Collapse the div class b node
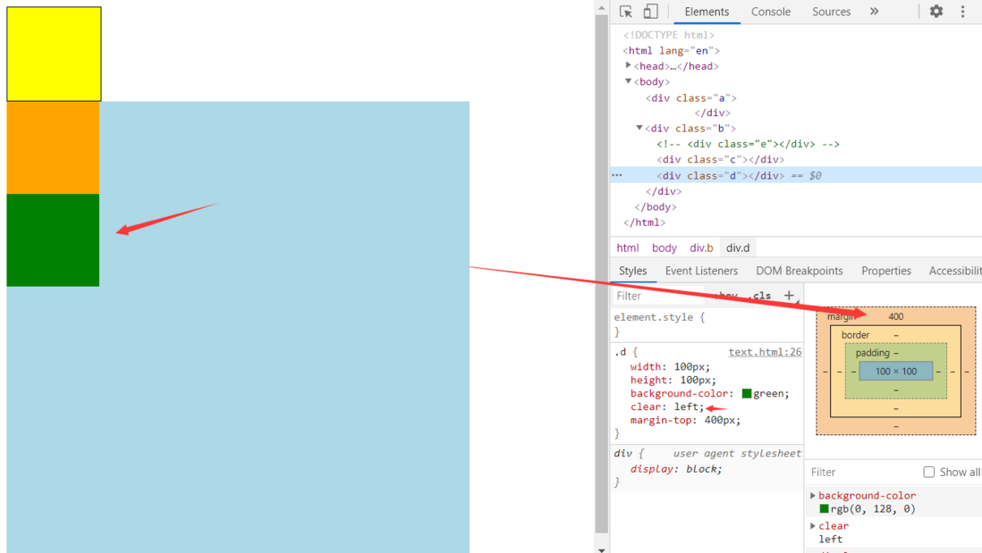Screen dimensions: 982x553 639,128
